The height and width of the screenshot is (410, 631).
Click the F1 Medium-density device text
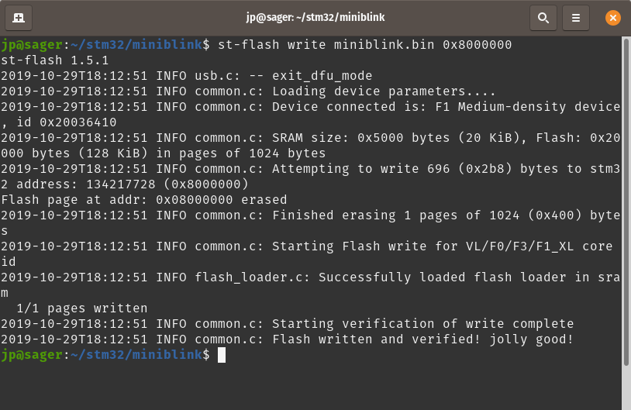pyautogui.click(x=528, y=107)
